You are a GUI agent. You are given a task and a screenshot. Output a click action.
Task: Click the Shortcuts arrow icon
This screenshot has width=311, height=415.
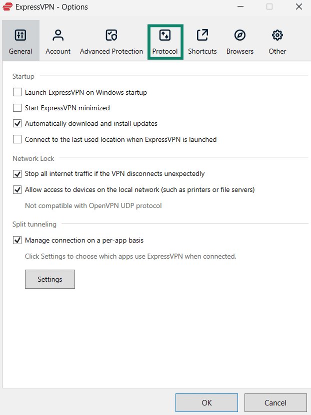click(x=202, y=35)
